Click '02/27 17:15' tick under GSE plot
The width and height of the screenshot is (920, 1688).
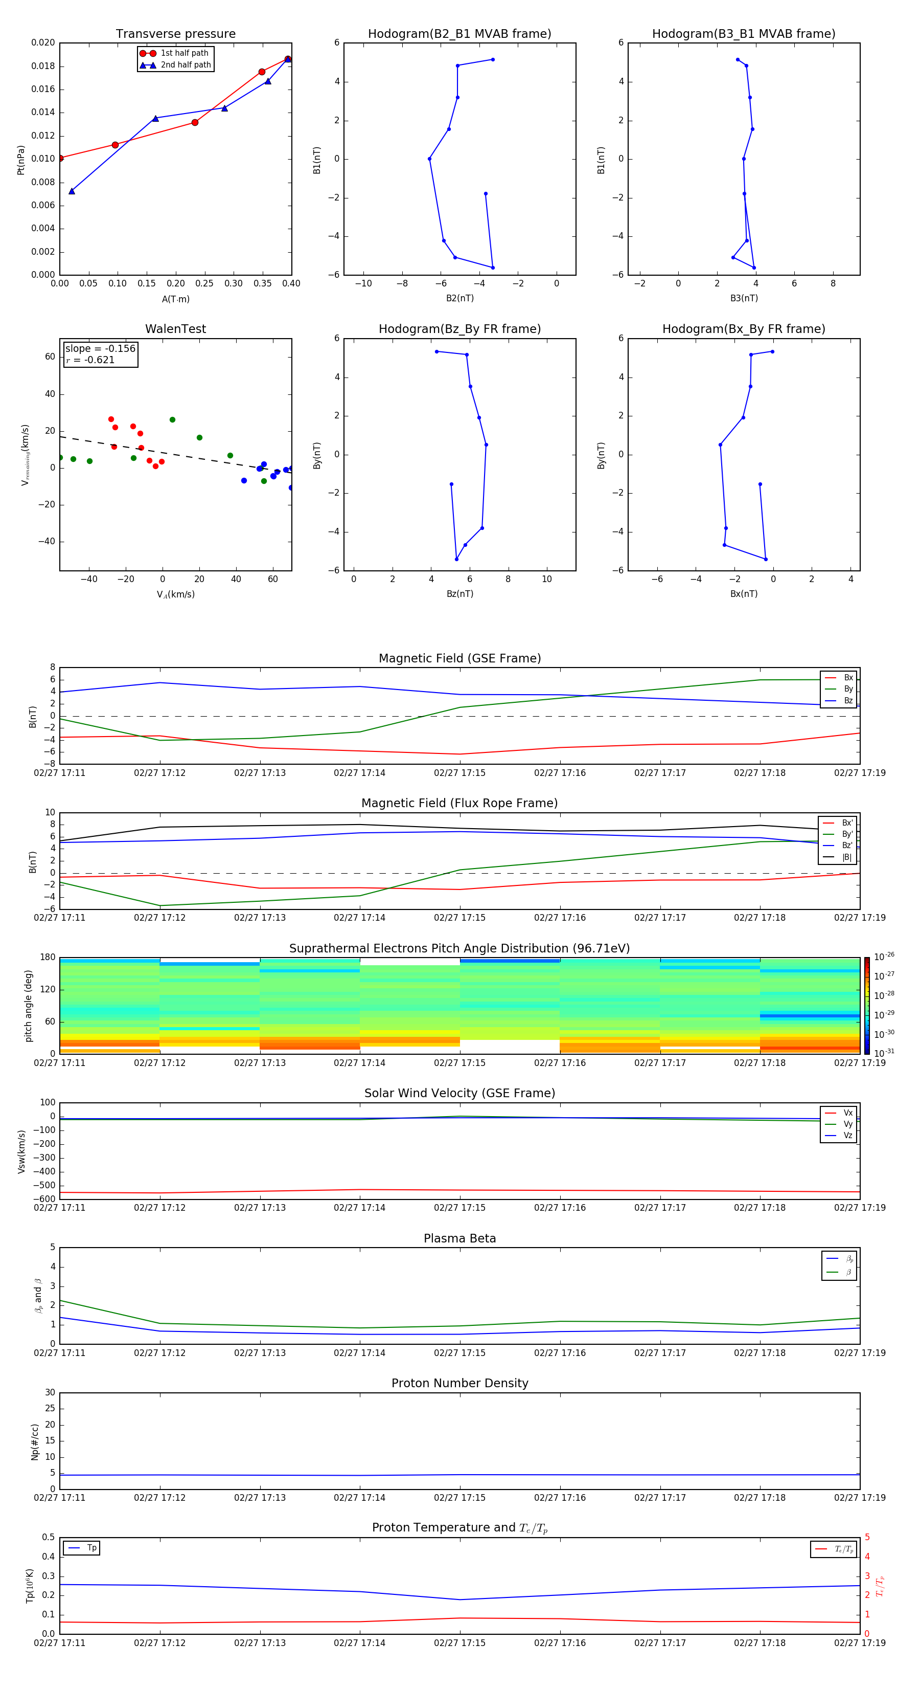pos(459,773)
